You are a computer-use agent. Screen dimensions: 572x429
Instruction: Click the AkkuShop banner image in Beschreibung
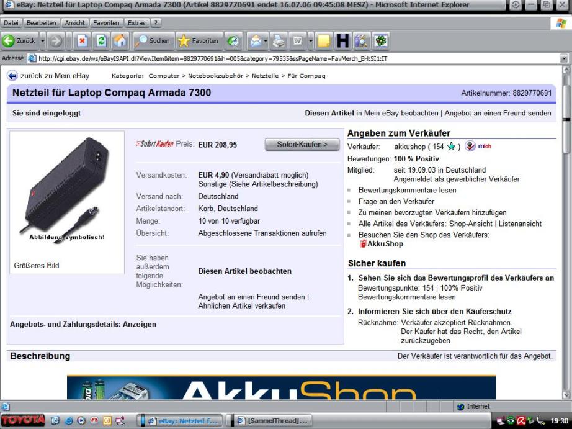point(281,387)
